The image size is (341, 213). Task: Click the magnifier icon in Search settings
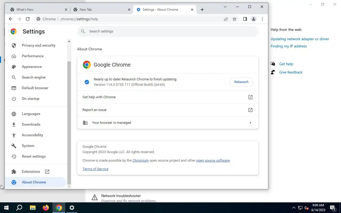pyautogui.click(x=83, y=31)
